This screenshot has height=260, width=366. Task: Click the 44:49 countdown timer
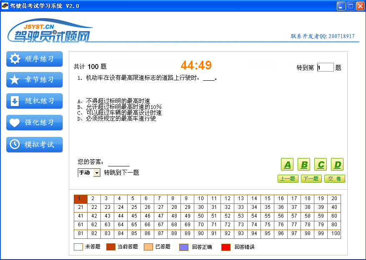point(196,65)
